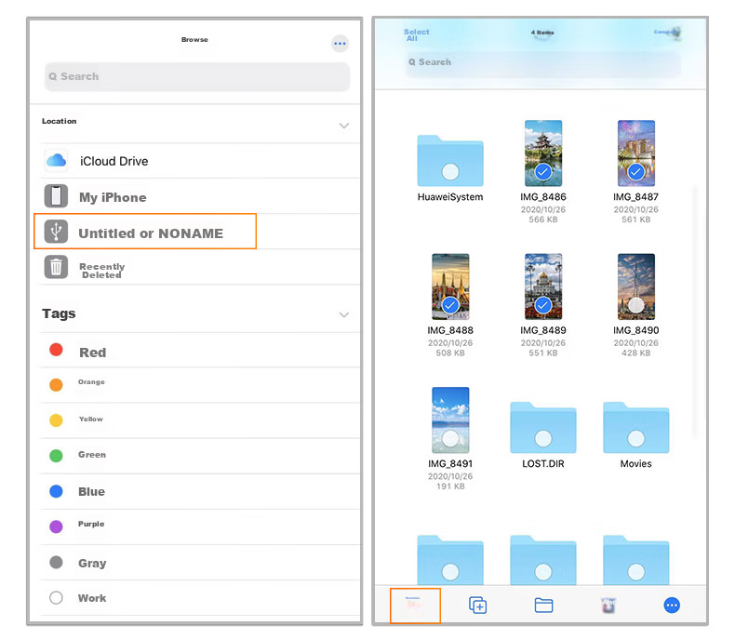Click the IMG_8489 file name
This screenshot has width=735, height=639.
coord(543,330)
